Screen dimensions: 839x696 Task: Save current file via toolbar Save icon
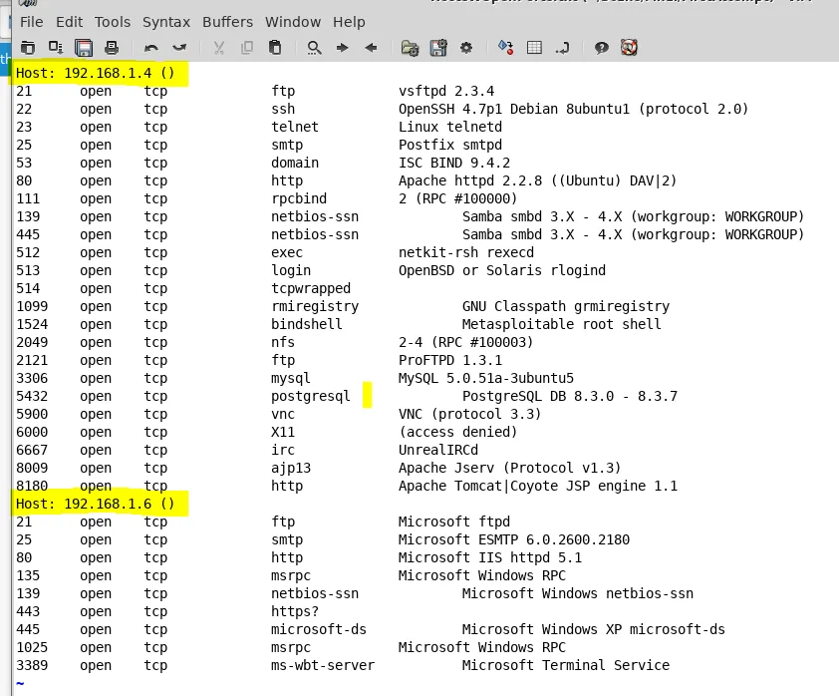click(56, 48)
